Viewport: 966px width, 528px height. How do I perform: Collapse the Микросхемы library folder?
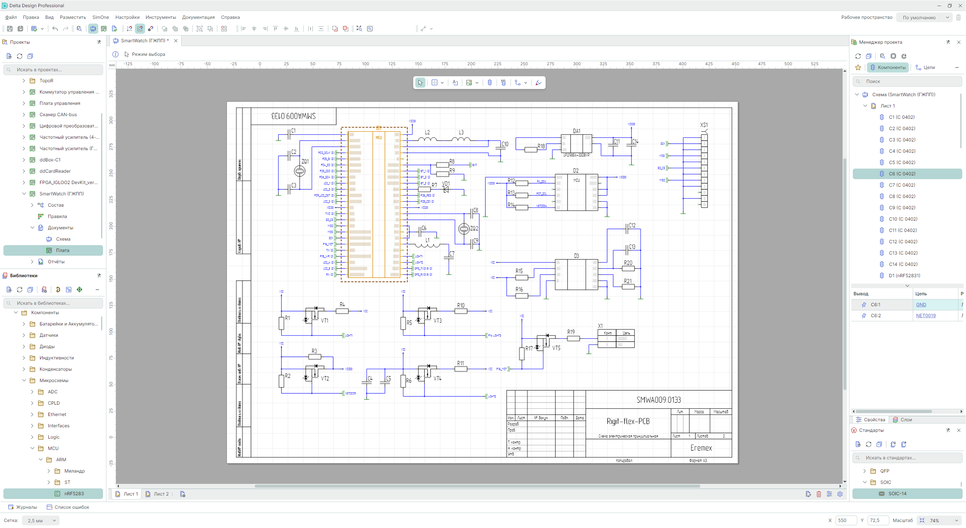point(24,381)
